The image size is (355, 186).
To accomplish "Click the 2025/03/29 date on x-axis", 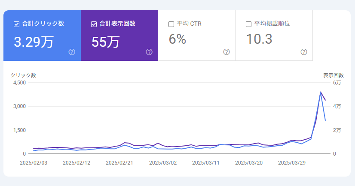I will click(292, 163).
